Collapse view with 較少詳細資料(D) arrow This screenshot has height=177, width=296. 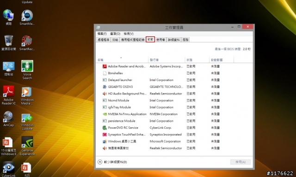[x=100, y=162]
